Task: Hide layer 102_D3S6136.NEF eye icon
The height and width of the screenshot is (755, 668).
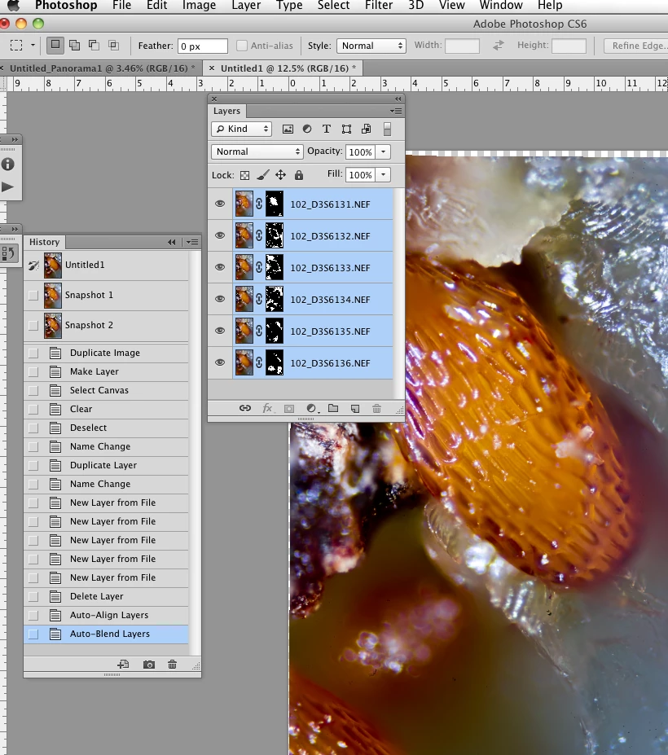Action: click(220, 362)
